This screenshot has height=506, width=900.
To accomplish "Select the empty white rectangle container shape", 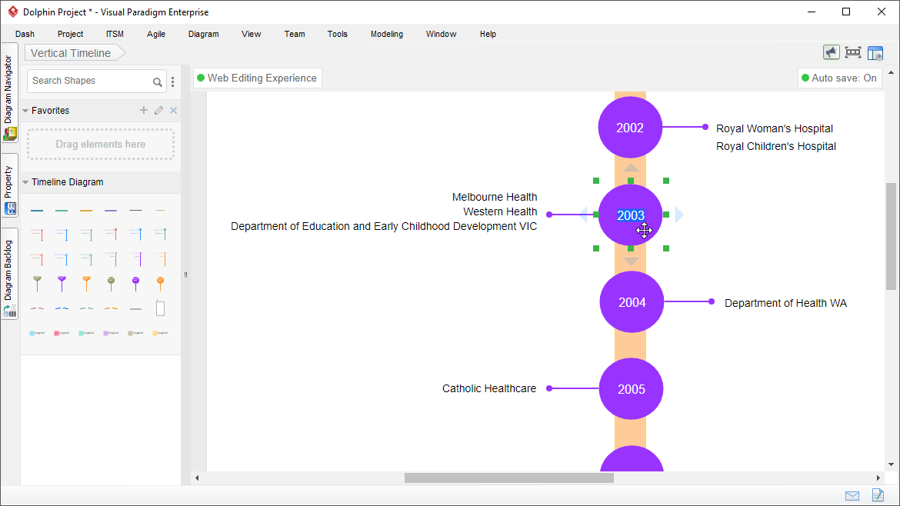I will pos(160,308).
